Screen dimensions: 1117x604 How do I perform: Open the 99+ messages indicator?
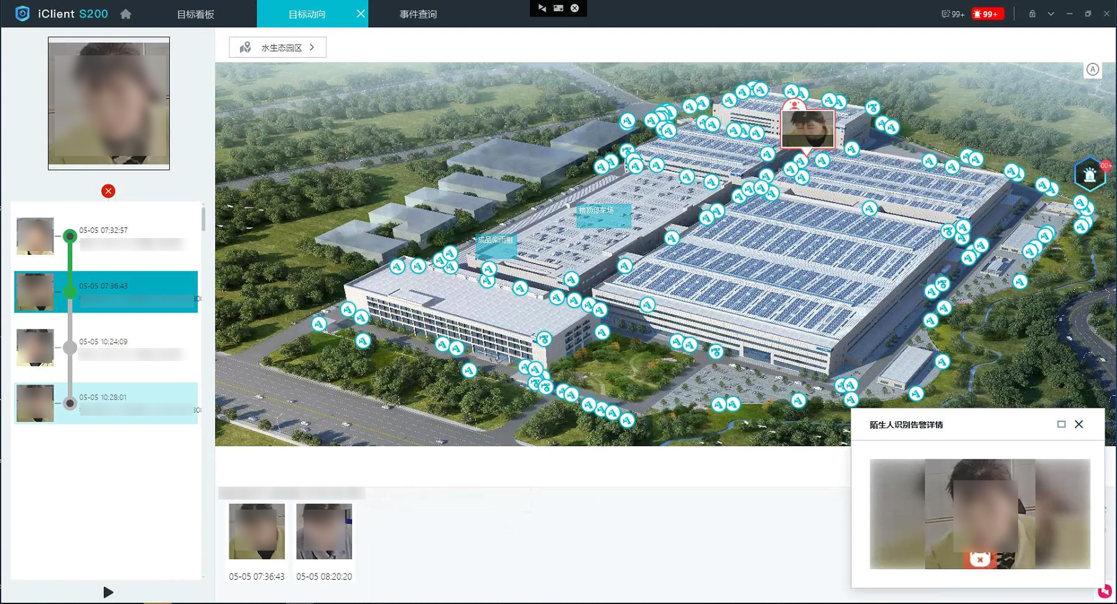(953, 14)
